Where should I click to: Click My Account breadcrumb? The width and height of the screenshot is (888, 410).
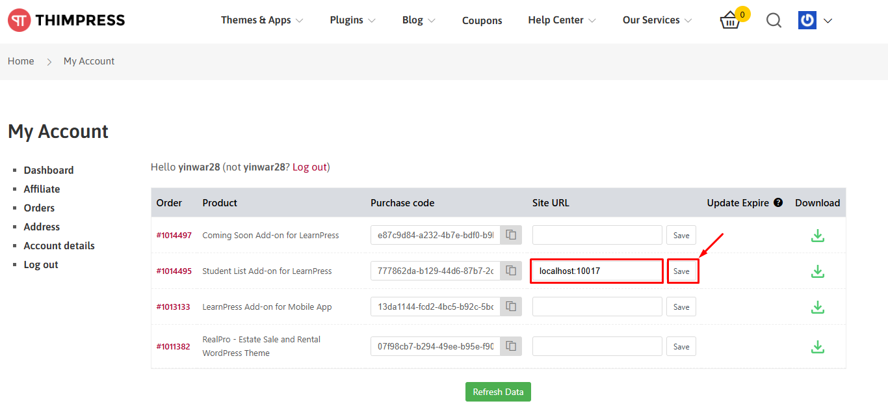(89, 61)
